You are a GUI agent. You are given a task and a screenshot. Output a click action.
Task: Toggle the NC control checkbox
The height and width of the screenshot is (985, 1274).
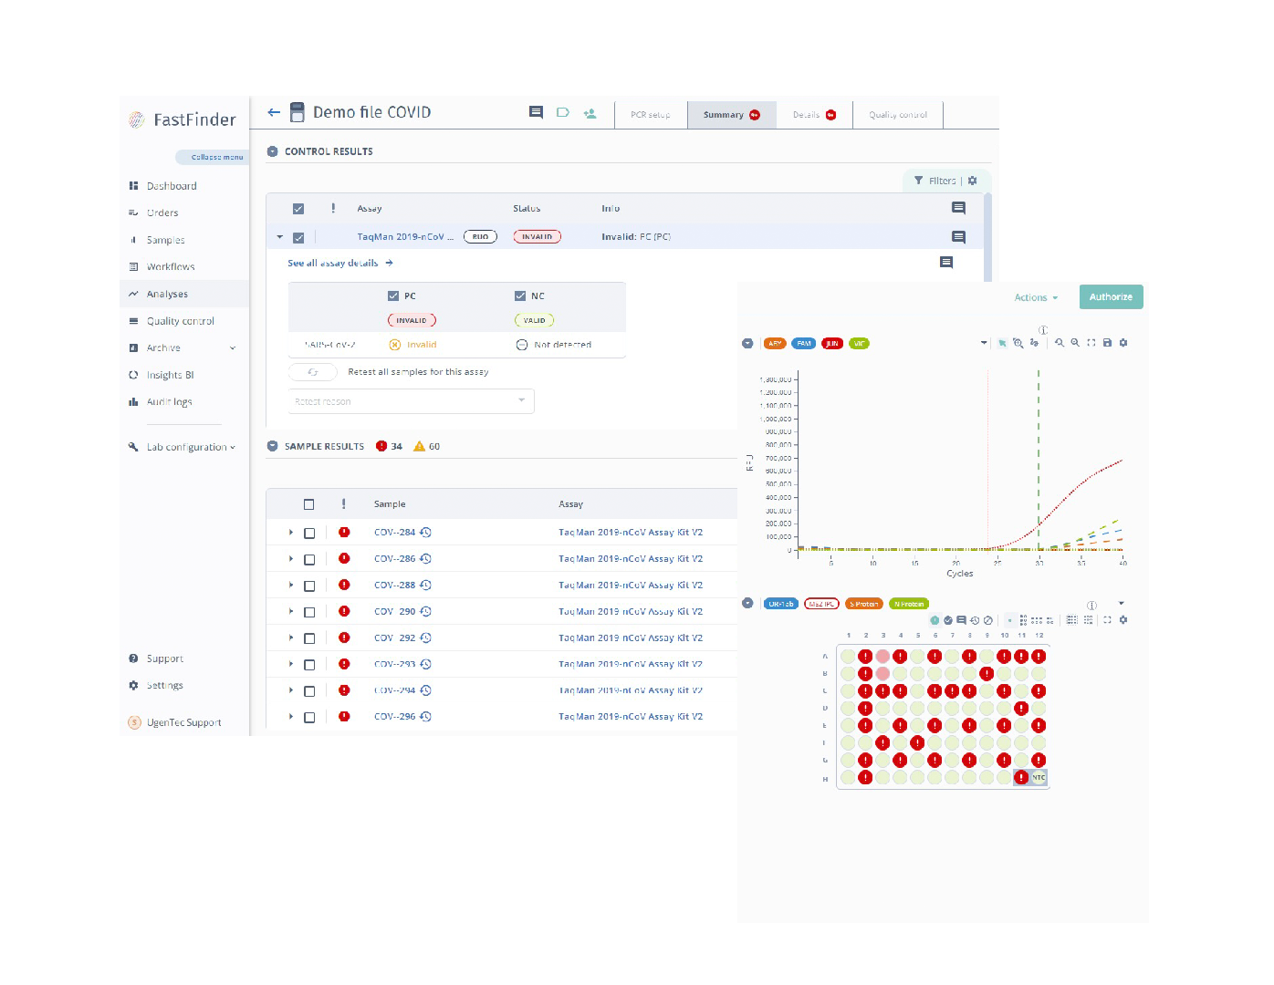(520, 295)
